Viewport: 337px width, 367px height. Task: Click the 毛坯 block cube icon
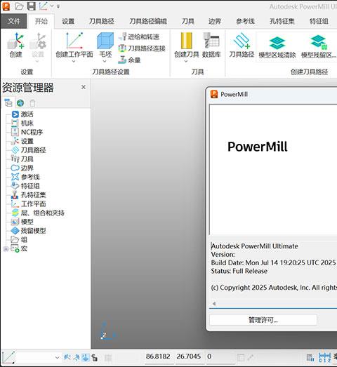105,41
